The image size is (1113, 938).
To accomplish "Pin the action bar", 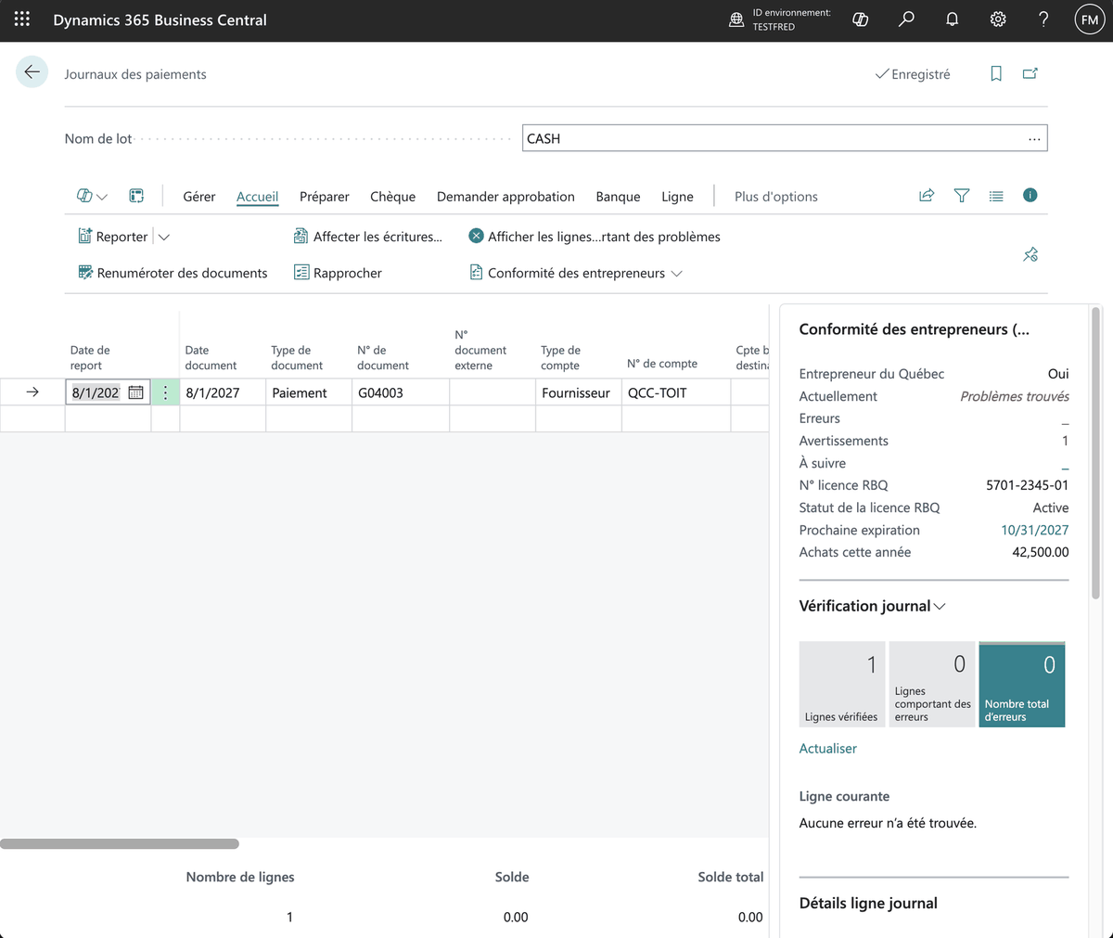I will pos(1030,254).
